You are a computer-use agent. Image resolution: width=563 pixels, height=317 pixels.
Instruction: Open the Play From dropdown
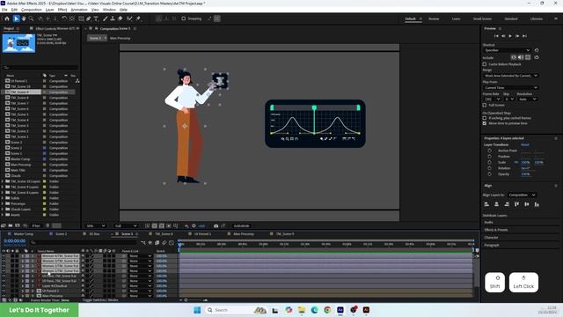(x=510, y=88)
